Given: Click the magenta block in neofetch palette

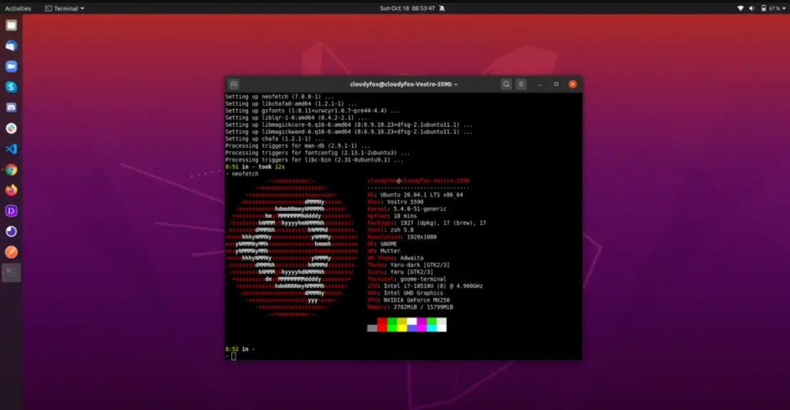Looking at the screenshot, I should click(x=422, y=324).
